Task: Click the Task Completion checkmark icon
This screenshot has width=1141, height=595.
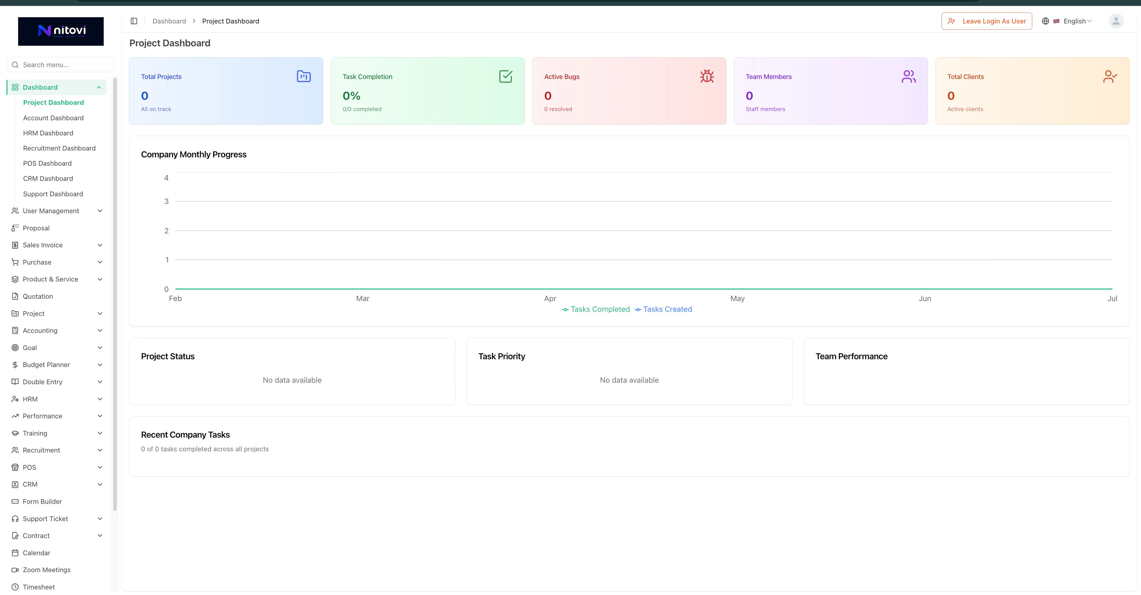Action: point(505,76)
